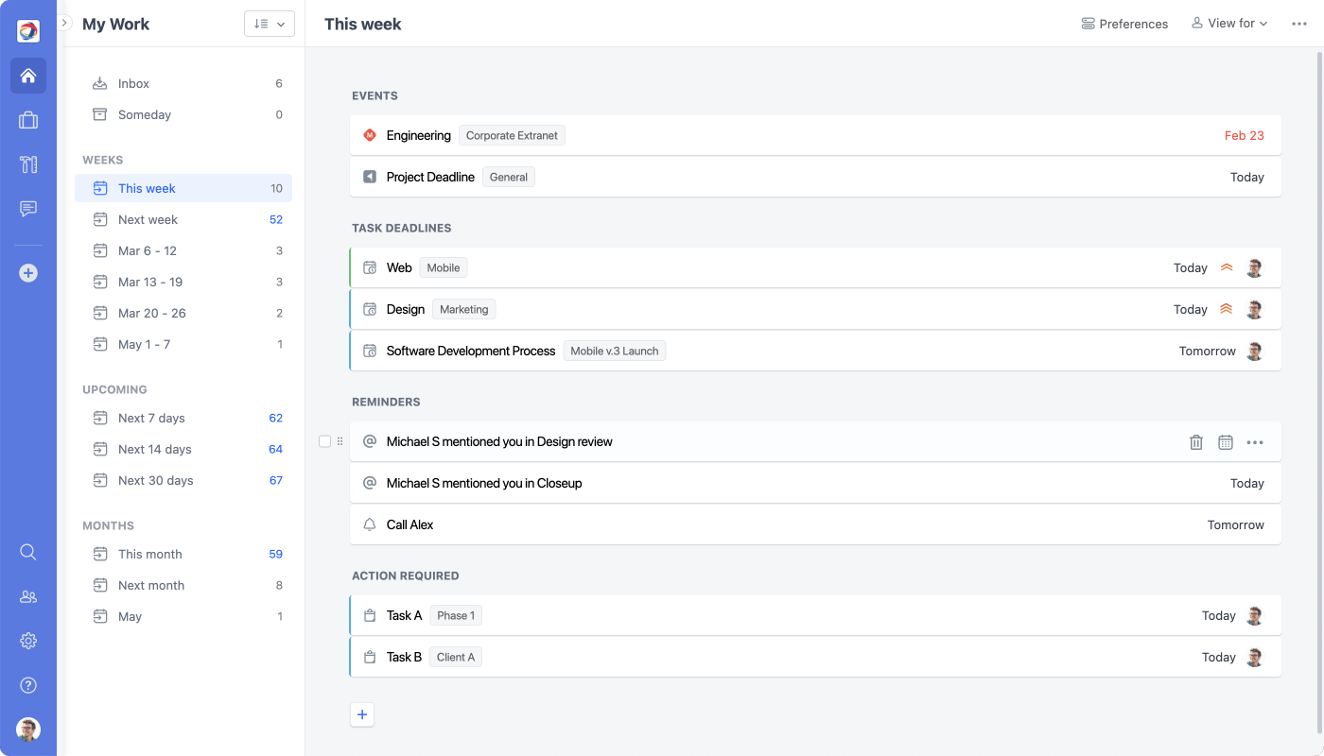The image size is (1324, 756).
Task: Open the Settings gear icon
Action: tap(28, 641)
